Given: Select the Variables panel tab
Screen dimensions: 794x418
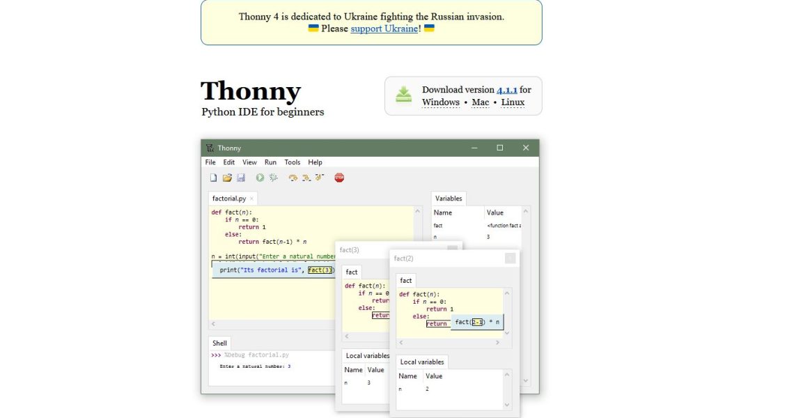Looking at the screenshot, I should pyautogui.click(x=448, y=198).
